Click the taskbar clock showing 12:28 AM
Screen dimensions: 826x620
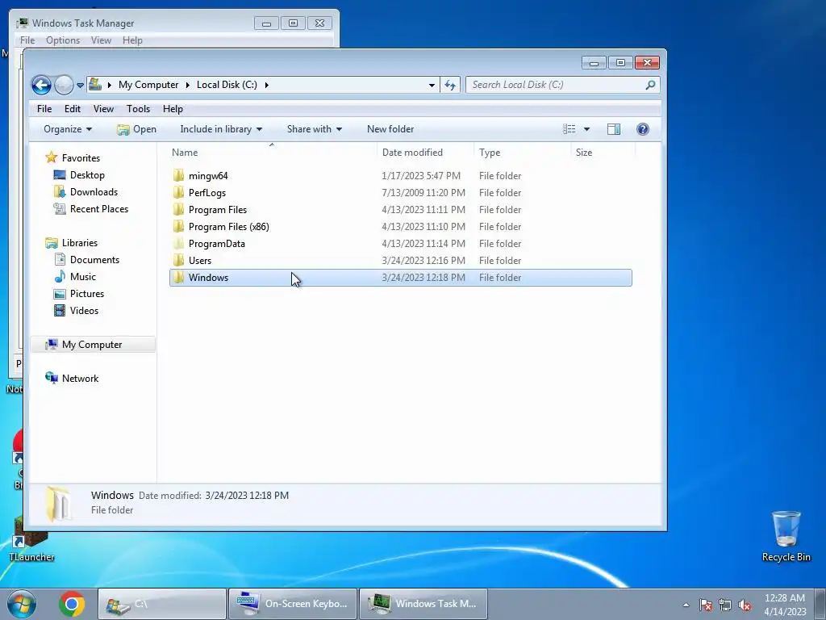click(785, 604)
